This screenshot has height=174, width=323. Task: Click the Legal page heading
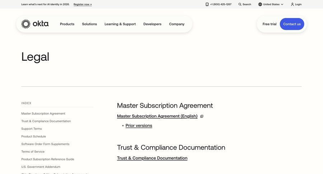pos(35,57)
